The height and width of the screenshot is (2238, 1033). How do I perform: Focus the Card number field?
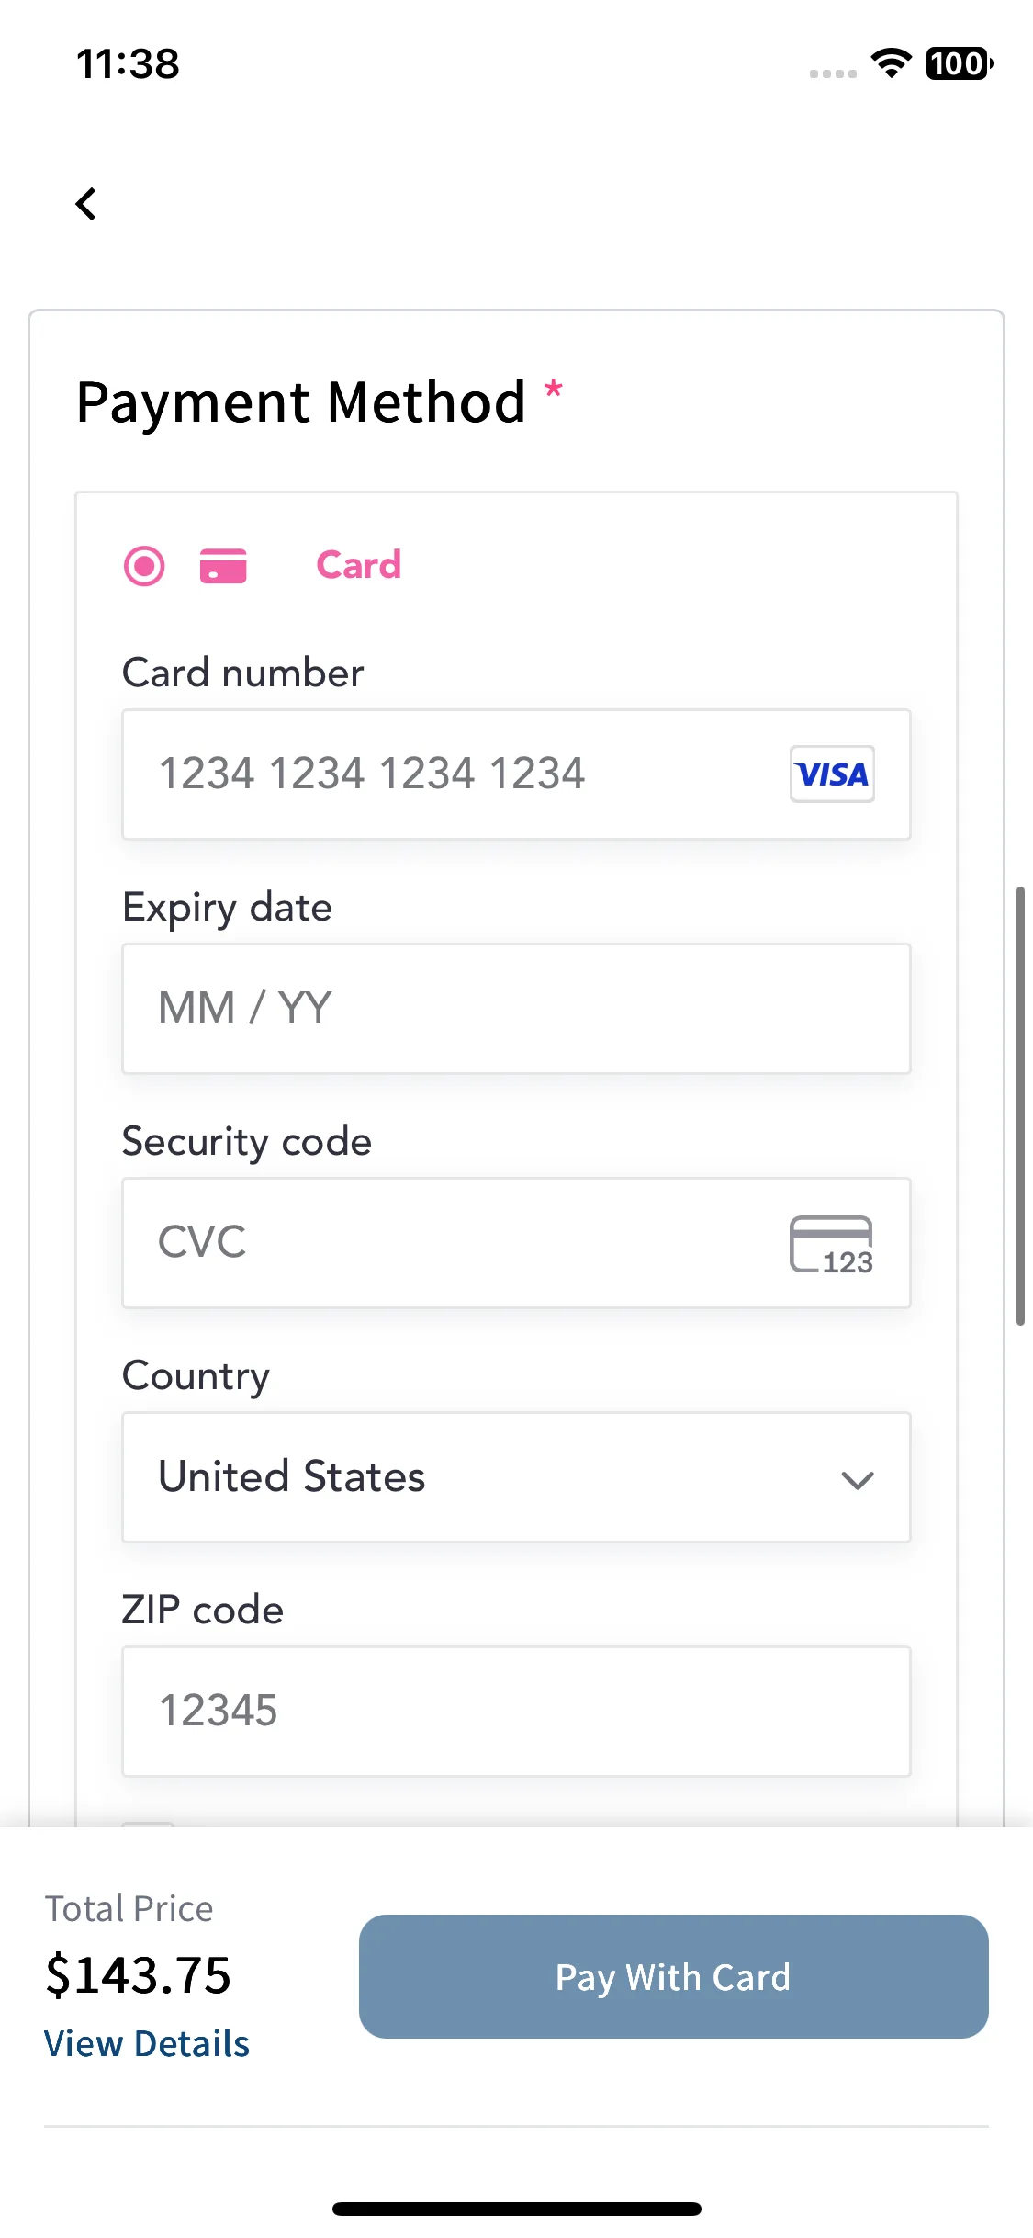pyautogui.click(x=516, y=774)
